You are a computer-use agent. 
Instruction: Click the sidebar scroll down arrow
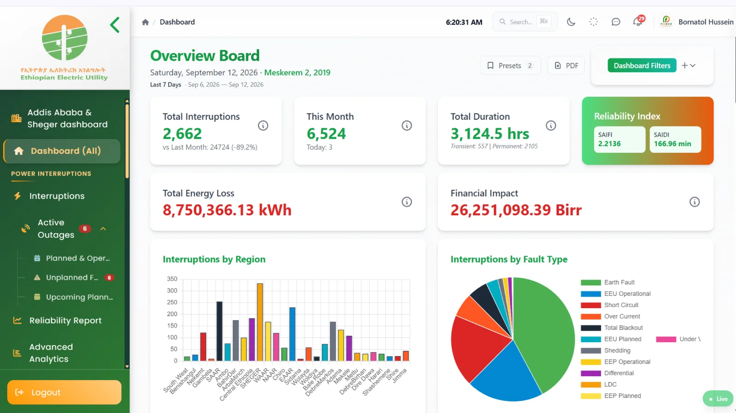[127, 367]
